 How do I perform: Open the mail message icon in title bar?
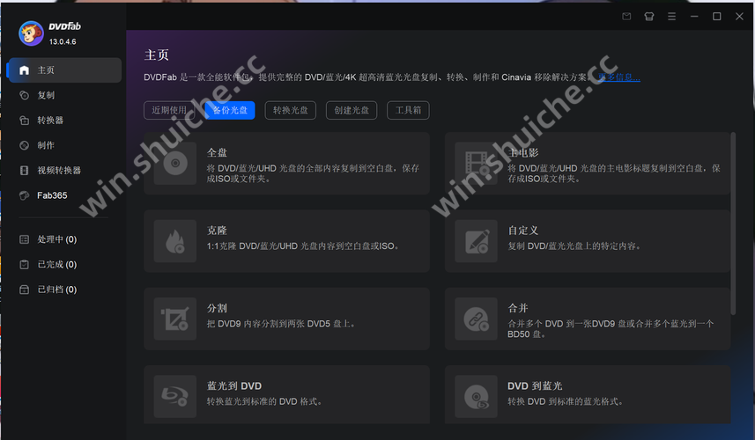pyautogui.click(x=626, y=17)
